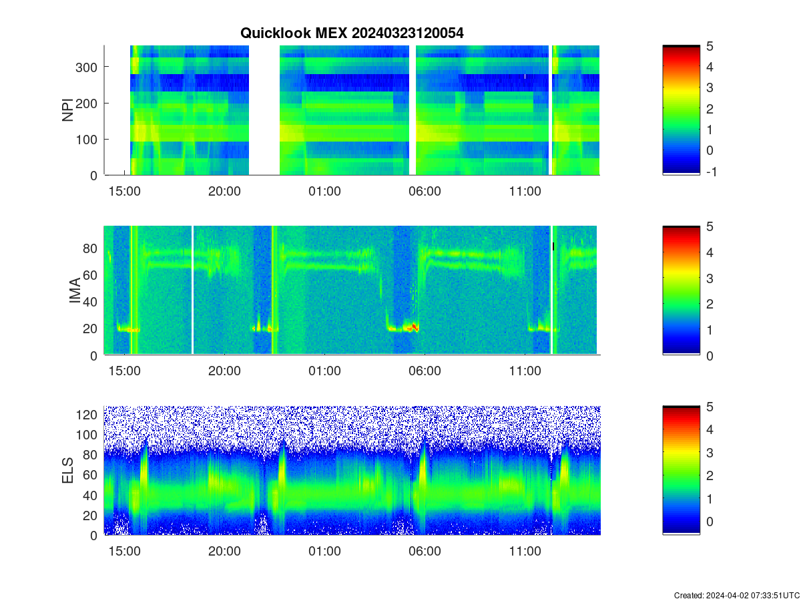This screenshot has height=601, width=801.
Task: Click the 15:00 tick under the NPI plot
Action: (x=124, y=192)
